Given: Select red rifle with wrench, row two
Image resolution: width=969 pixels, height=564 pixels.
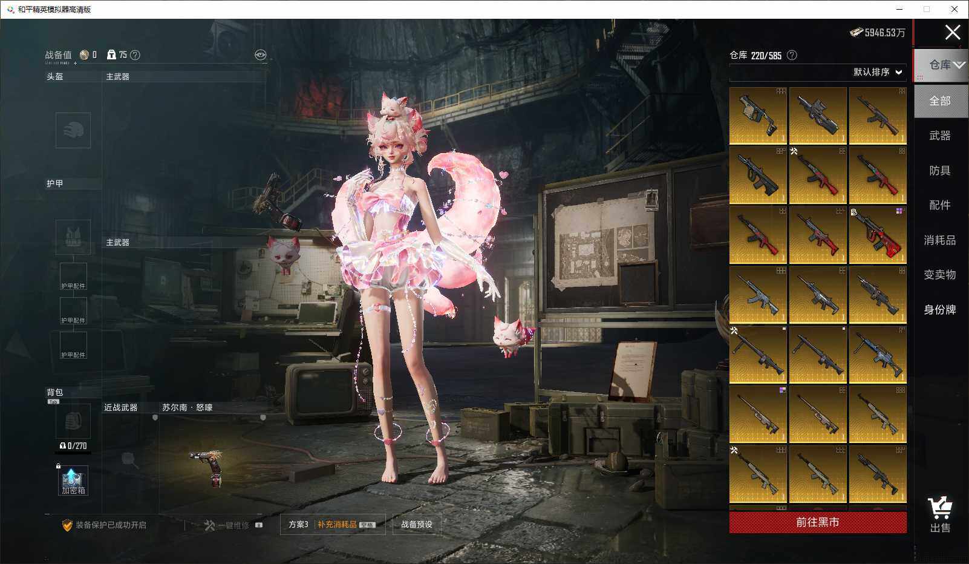Looking at the screenshot, I should [x=818, y=175].
